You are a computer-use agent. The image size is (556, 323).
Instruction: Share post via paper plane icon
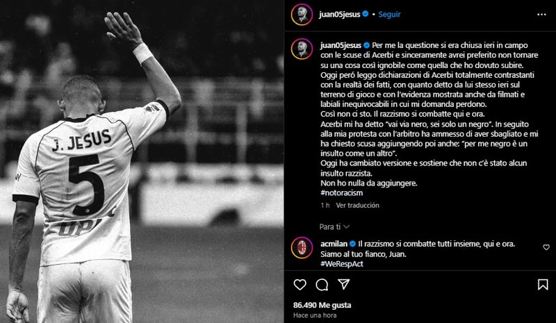tap(343, 284)
